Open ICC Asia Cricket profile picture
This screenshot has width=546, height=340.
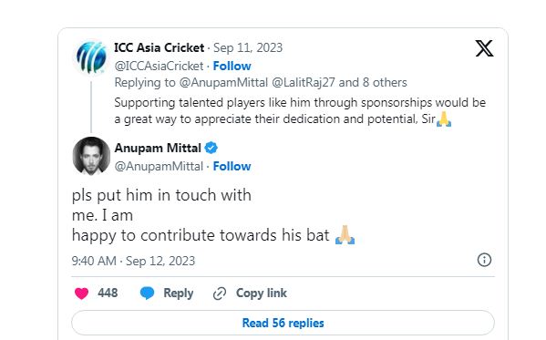pos(91,57)
